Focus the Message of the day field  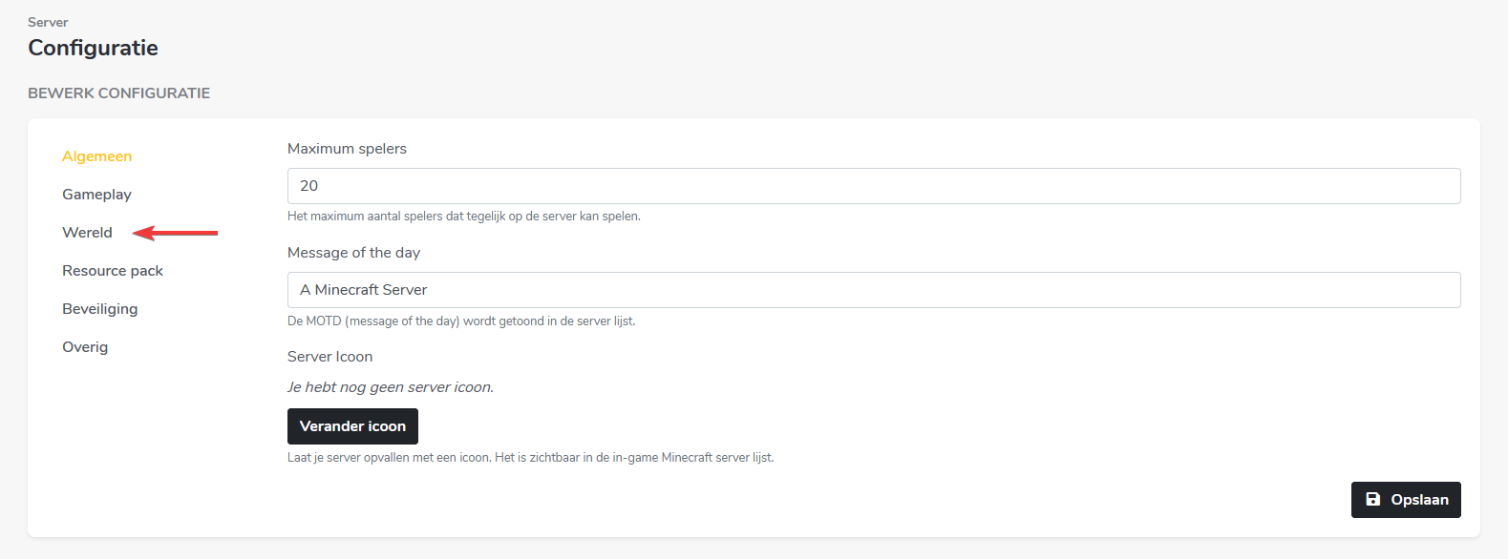873,290
